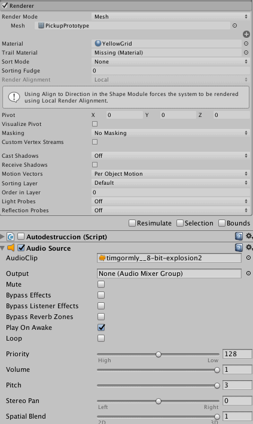Open Audio Source help reference icon
Image resolution: width=253 pixels, height=424 pixels.
tap(239, 248)
